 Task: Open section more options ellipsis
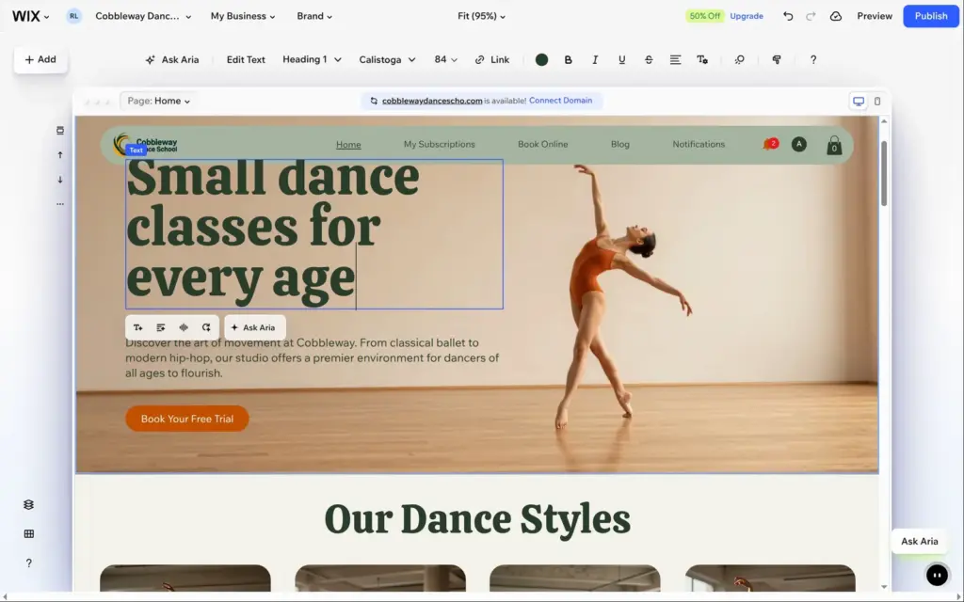click(59, 204)
